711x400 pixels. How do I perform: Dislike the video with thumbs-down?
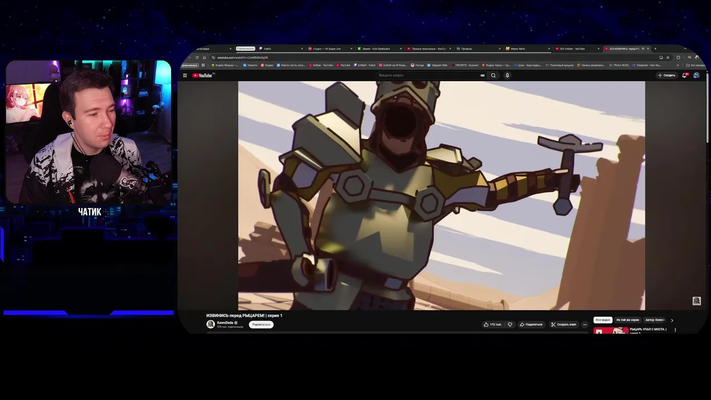click(x=510, y=324)
